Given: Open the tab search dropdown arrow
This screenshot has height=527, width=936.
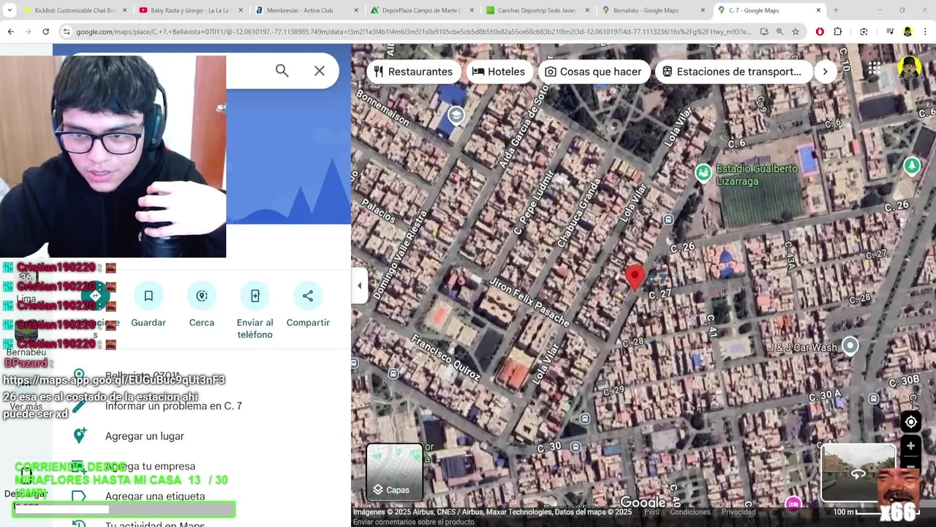Looking at the screenshot, I should 10,10.
